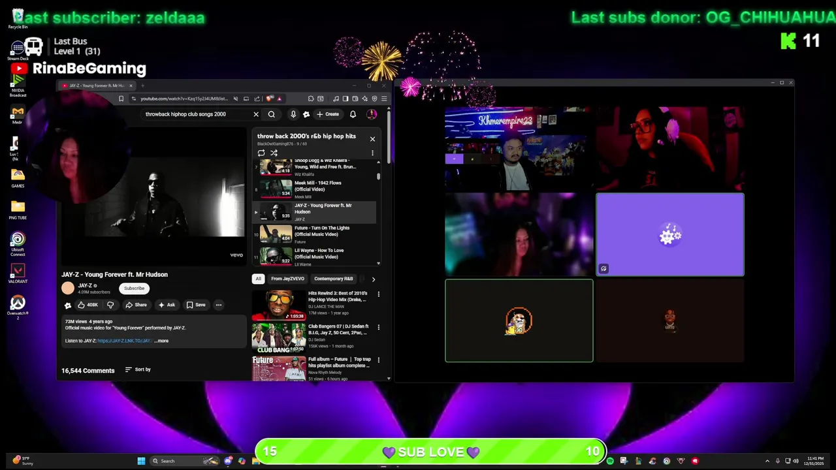Open YouTube notifications bell
Screen dimensions: 836x470
pos(353,114)
